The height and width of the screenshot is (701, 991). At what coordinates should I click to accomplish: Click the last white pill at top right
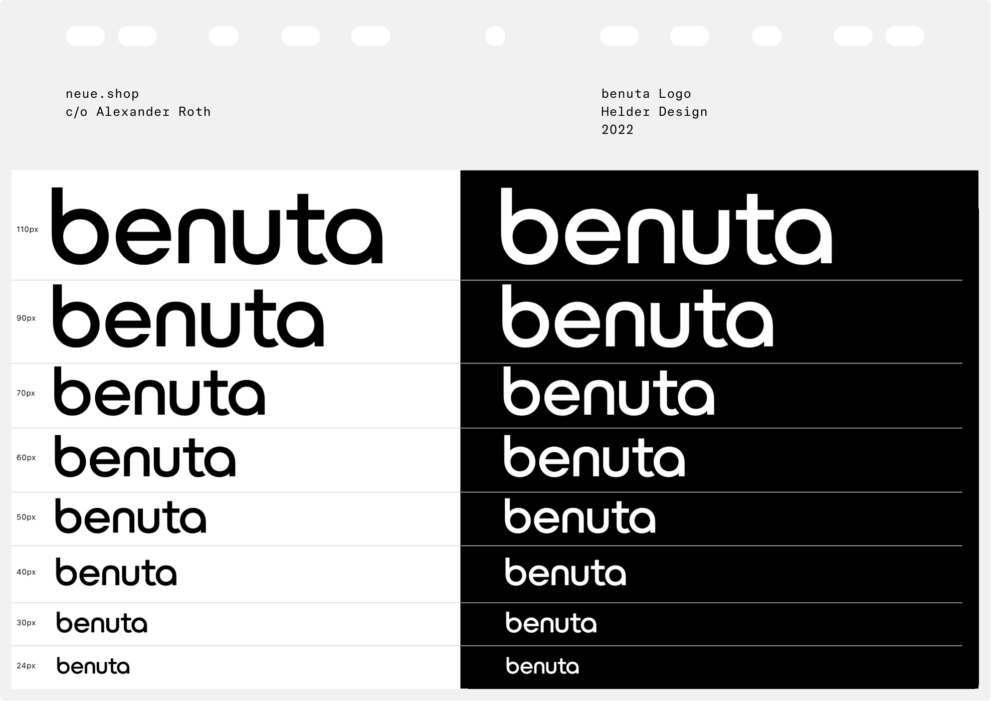click(904, 36)
